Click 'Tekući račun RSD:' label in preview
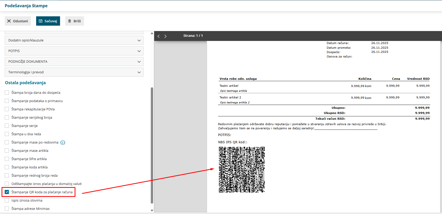This screenshot has width=442, height=214. pyautogui.click(x=330, y=119)
